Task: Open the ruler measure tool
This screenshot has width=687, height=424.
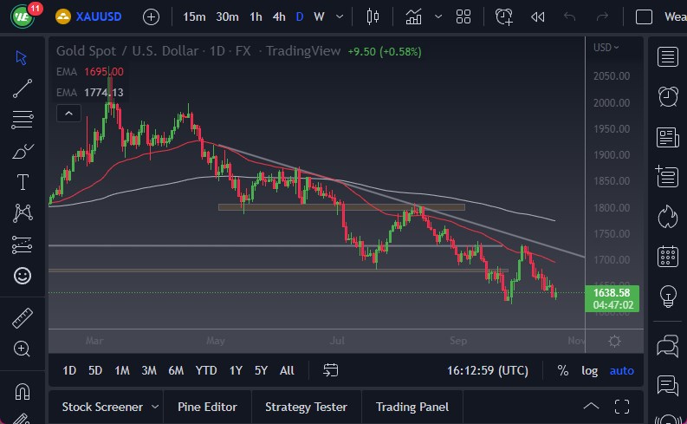Action: (x=23, y=318)
